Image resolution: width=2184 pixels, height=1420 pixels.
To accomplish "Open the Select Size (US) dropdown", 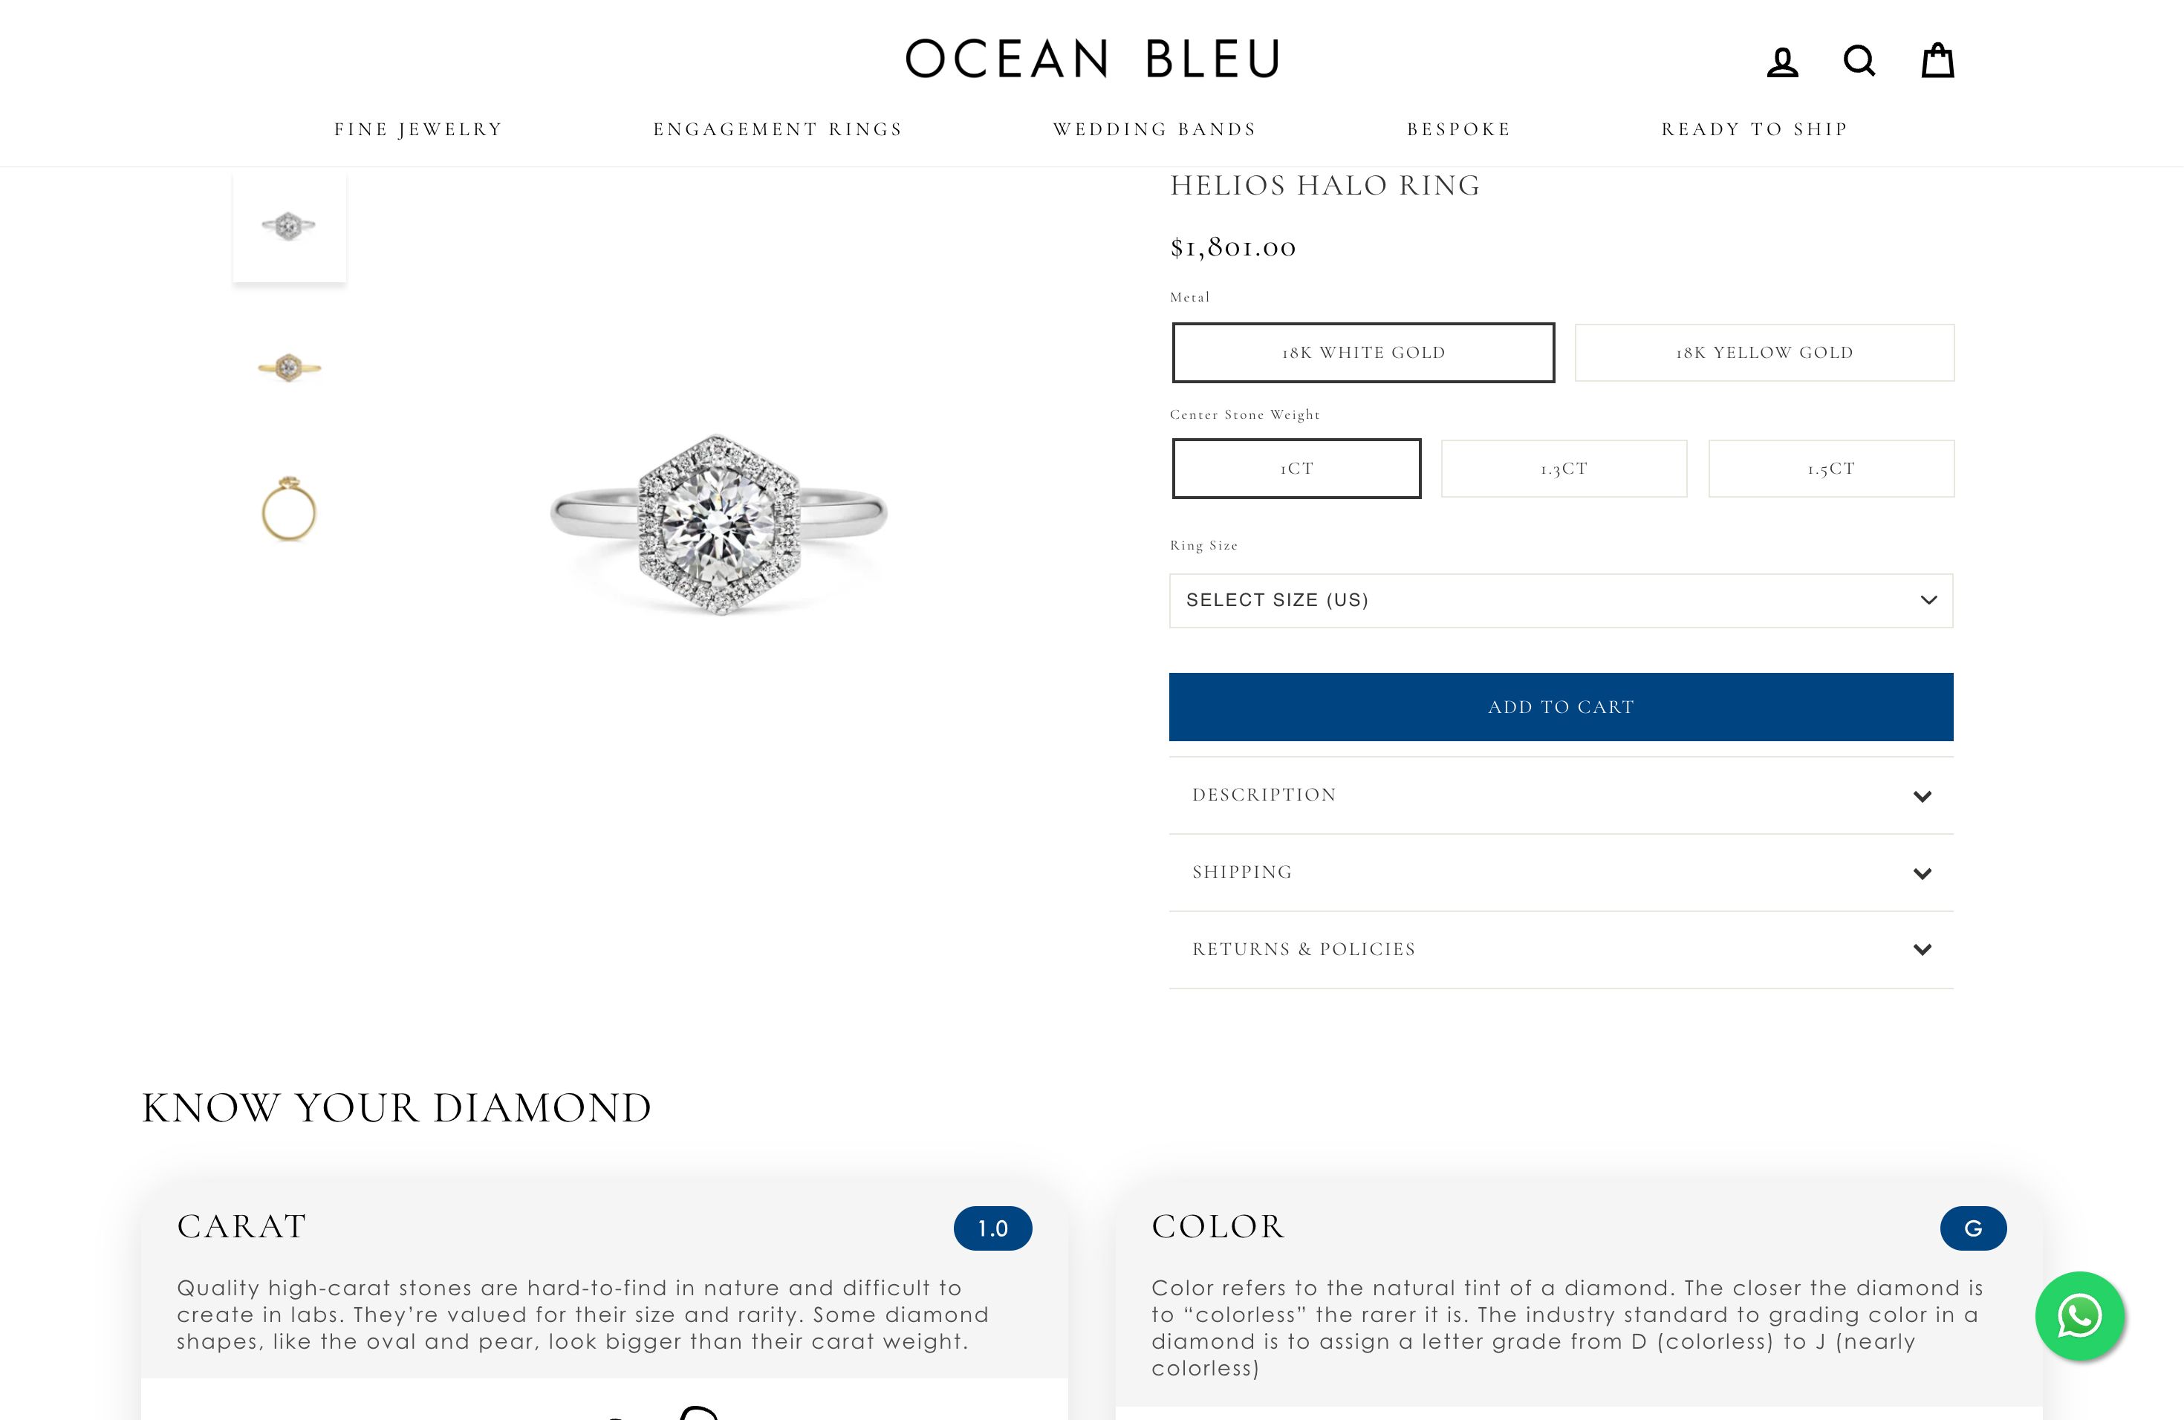I will (x=1560, y=601).
